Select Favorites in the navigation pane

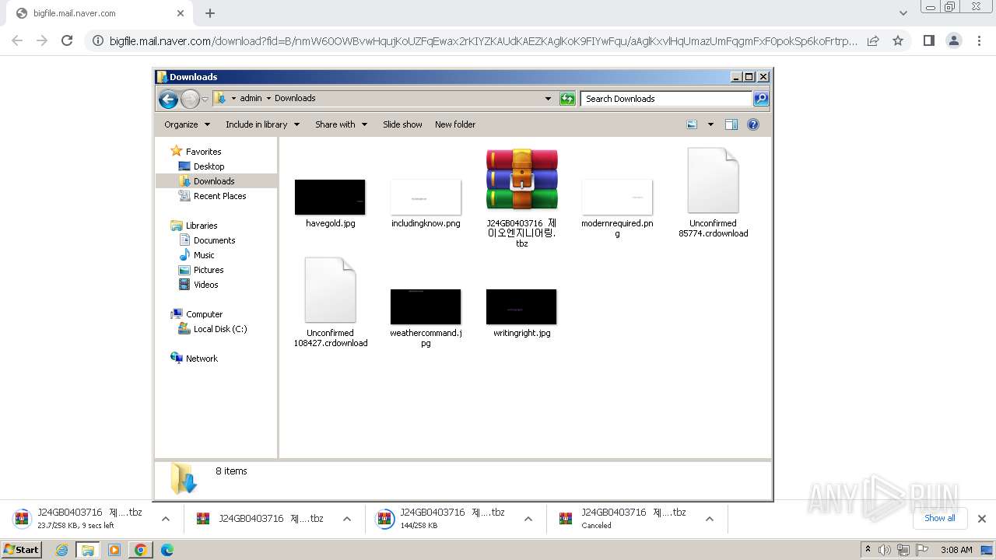pyautogui.click(x=203, y=152)
